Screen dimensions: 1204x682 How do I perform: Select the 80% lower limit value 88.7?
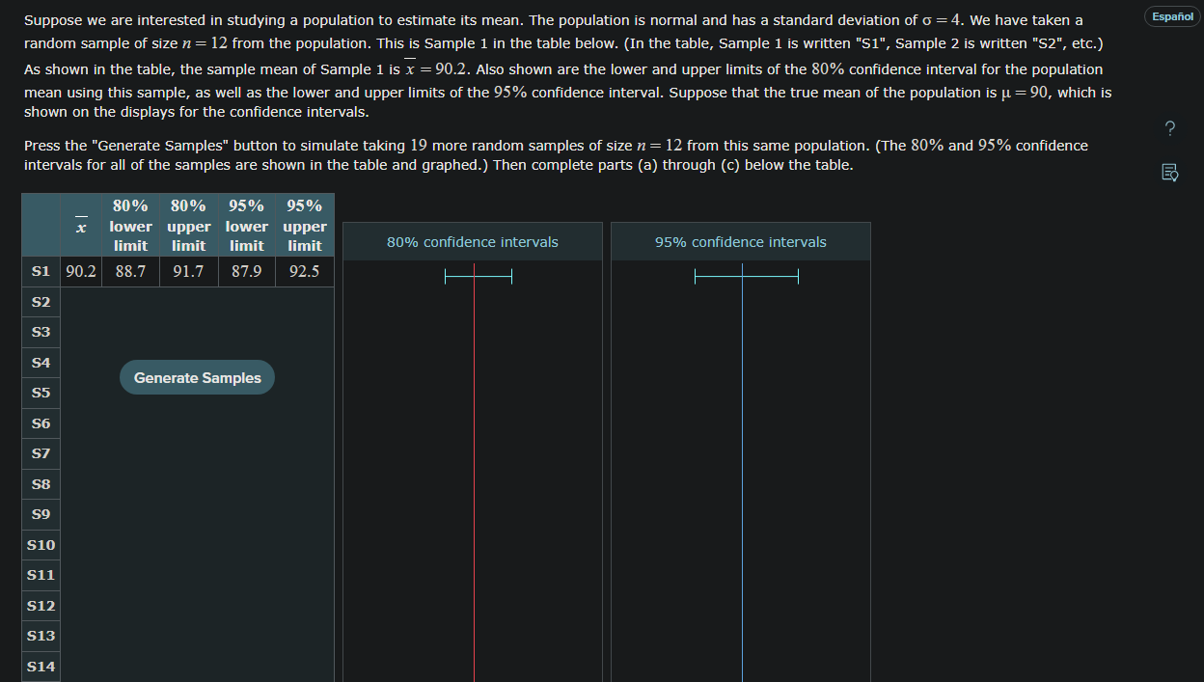tap(130, 271)
